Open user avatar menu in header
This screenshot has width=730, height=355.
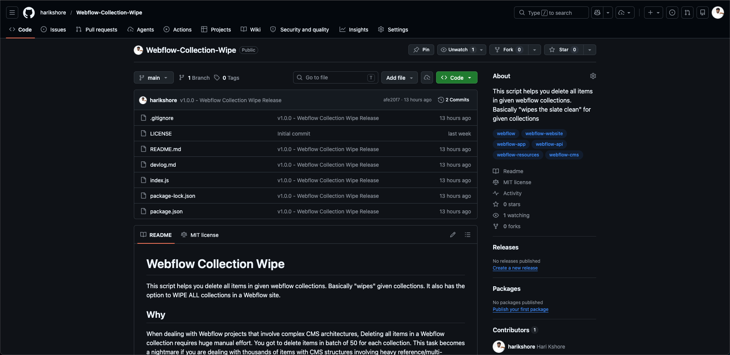tap(718, 13)
